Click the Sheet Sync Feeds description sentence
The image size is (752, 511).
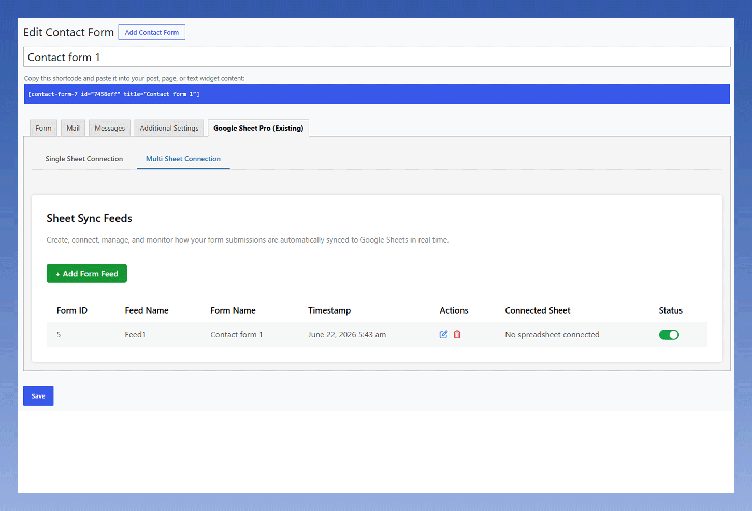pyautogui.click(x=248, y=240)
